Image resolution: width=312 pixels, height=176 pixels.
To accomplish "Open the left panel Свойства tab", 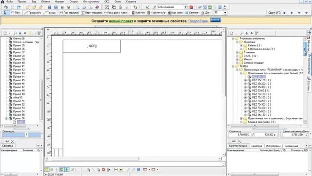I will (8, 146).
